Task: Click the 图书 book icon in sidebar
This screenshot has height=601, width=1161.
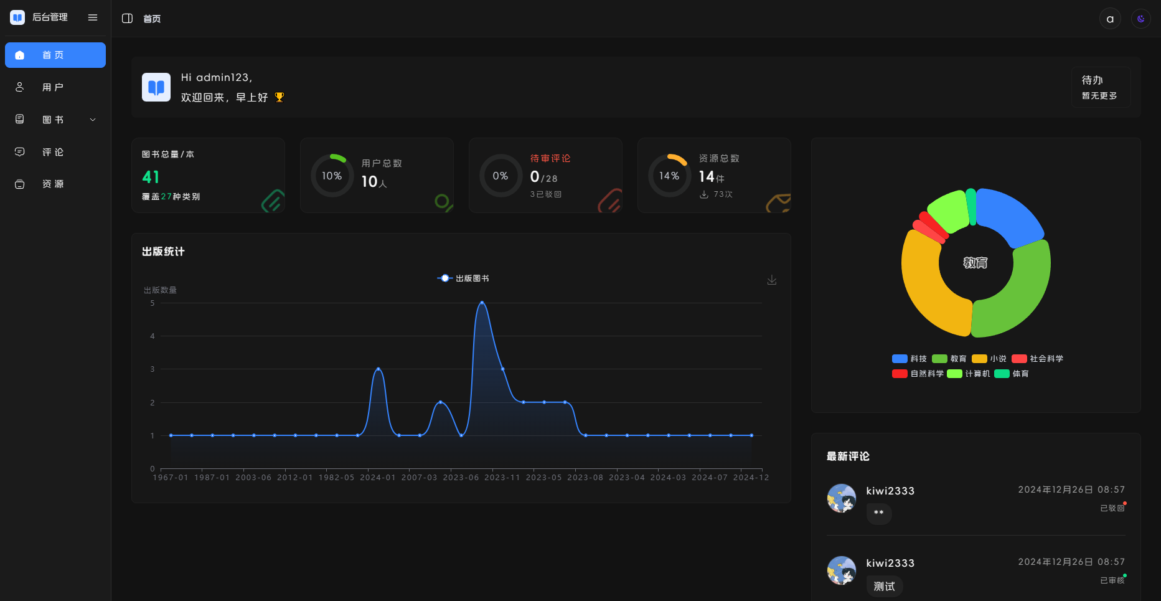Action: [x=20, y=120]
